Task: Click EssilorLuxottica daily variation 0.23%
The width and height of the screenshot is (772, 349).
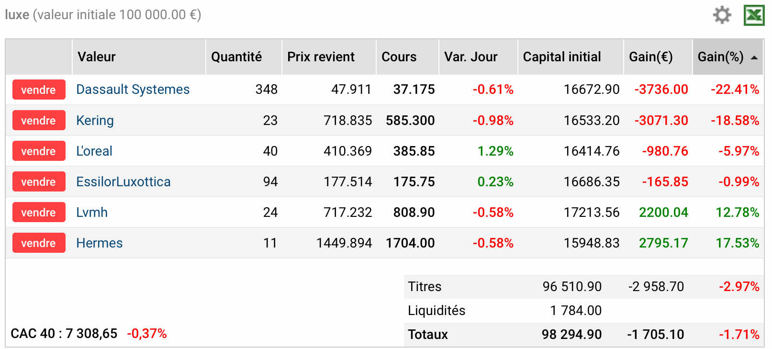Action: click(x=495, y=181)
